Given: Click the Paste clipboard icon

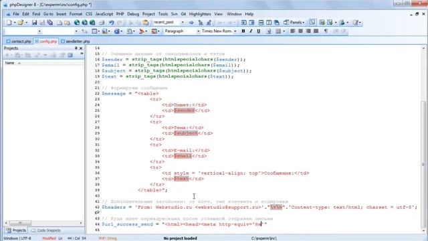Looking at the screenshot, I should coord(146,23).
